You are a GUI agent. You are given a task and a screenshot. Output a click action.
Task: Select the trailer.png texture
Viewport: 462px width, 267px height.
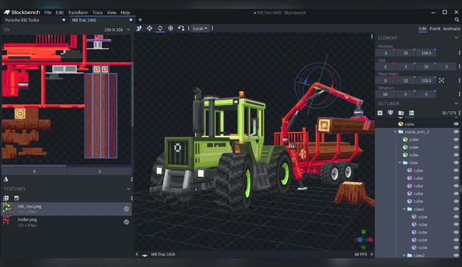pos(66,222)
